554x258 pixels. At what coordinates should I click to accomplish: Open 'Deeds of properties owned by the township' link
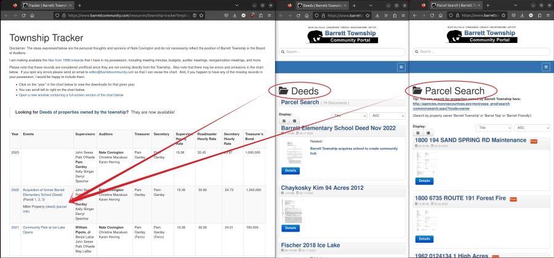pos(84,112)
